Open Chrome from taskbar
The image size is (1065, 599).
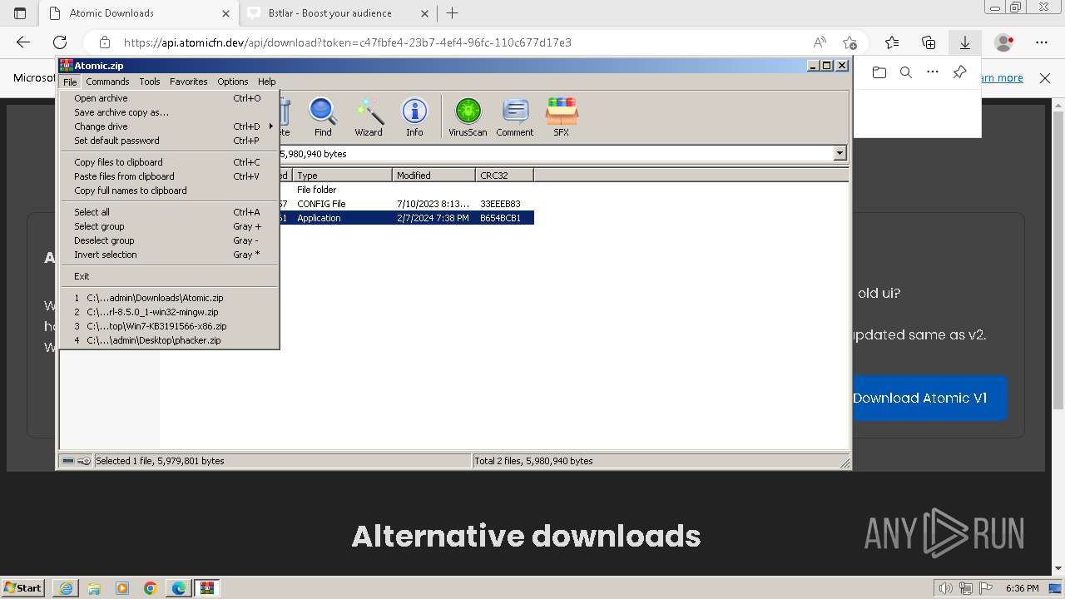point(151,588)
